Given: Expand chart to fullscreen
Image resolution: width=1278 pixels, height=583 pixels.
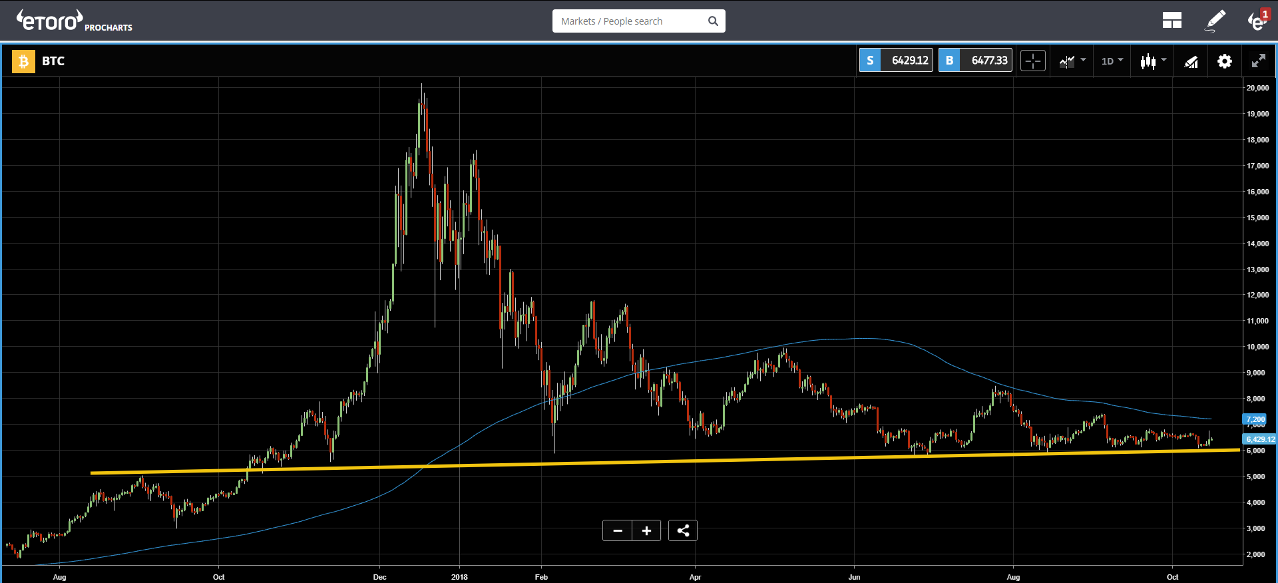Looking at the screenshot, I should click(1258, 61).
